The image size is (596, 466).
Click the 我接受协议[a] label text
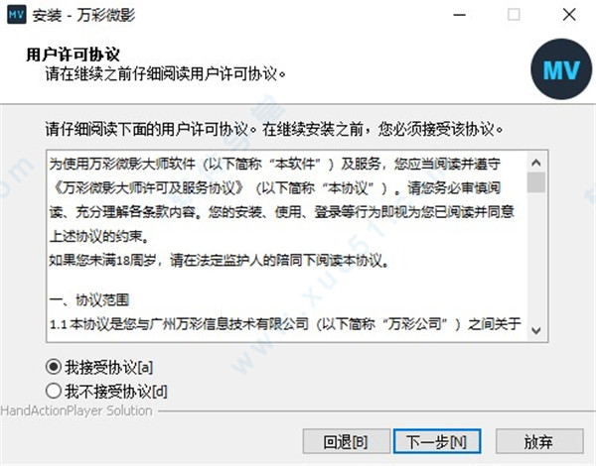(108, 367)
